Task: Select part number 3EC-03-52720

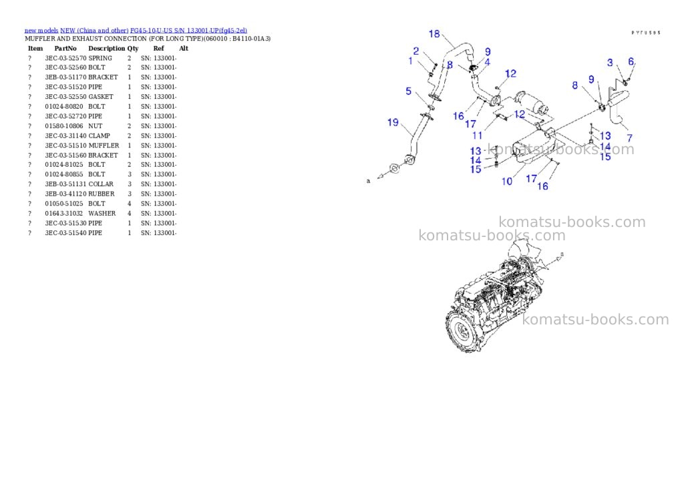Action: click(x=65, y=116)
